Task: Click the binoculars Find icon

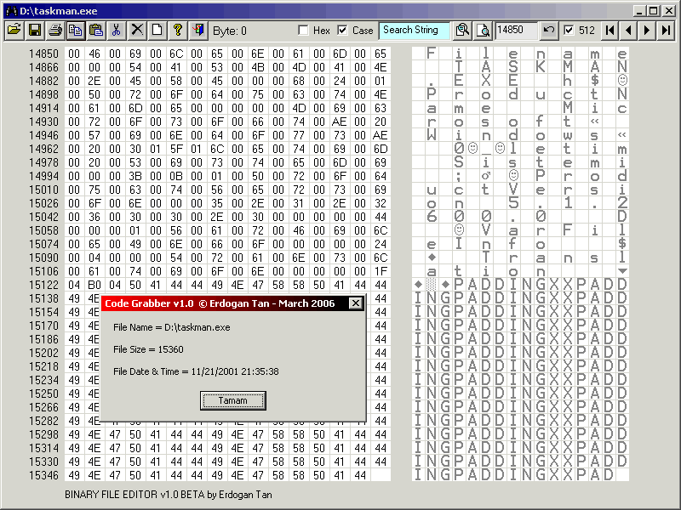Action: (x=462, y=30)
